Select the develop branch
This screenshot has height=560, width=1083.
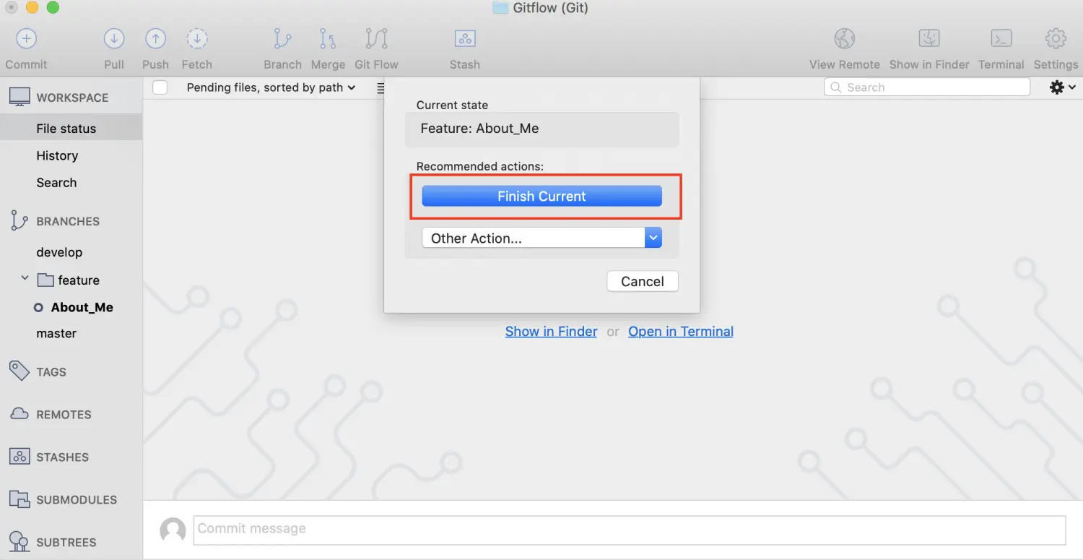point(59,252)
